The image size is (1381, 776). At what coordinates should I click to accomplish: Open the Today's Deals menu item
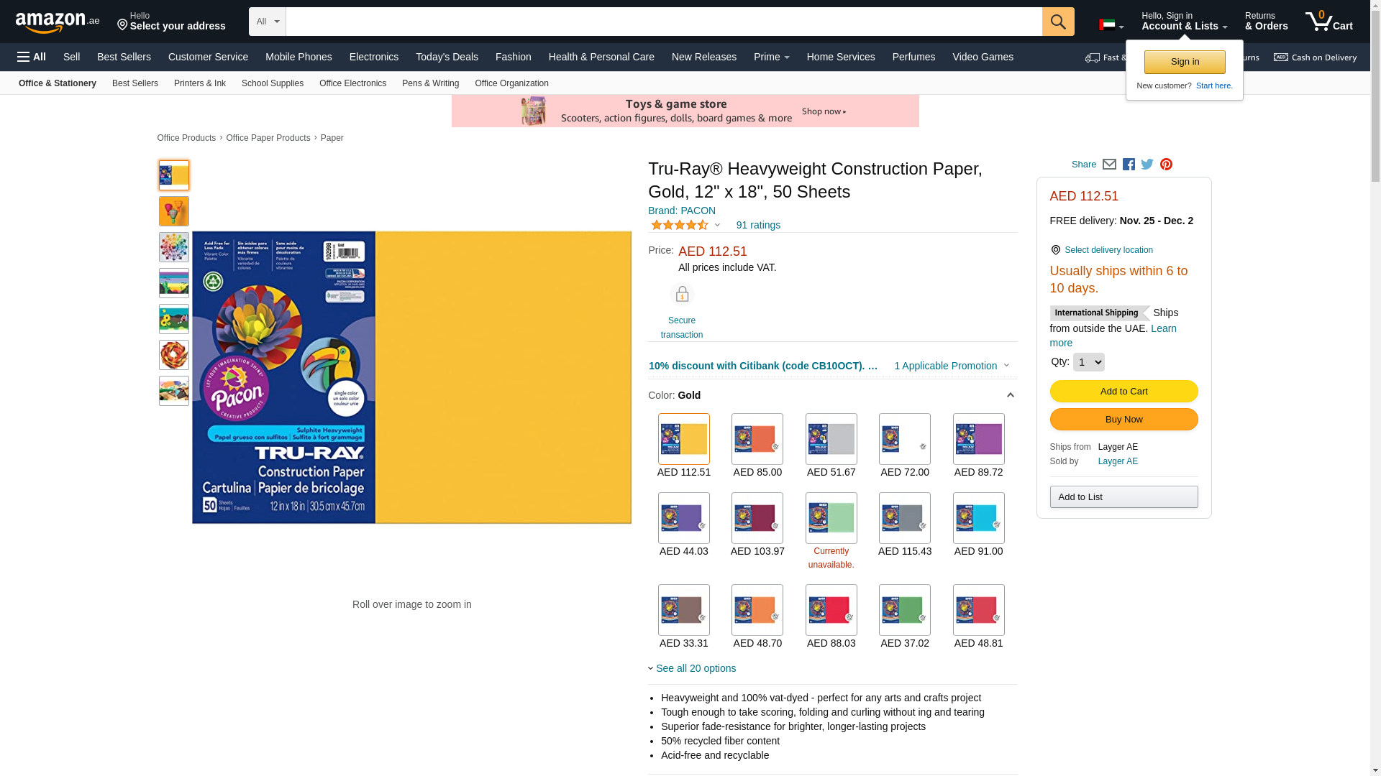[x=447, y=57]
